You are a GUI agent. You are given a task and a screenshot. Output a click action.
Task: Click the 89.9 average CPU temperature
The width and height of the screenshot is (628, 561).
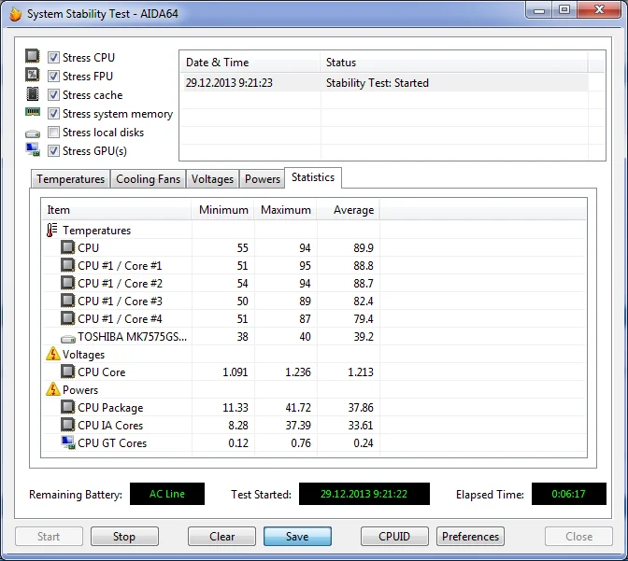pyautogui.click(x=364, y=248)
